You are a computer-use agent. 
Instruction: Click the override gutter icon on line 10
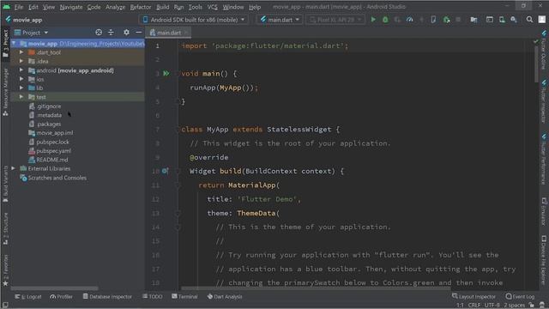[166, 171]
